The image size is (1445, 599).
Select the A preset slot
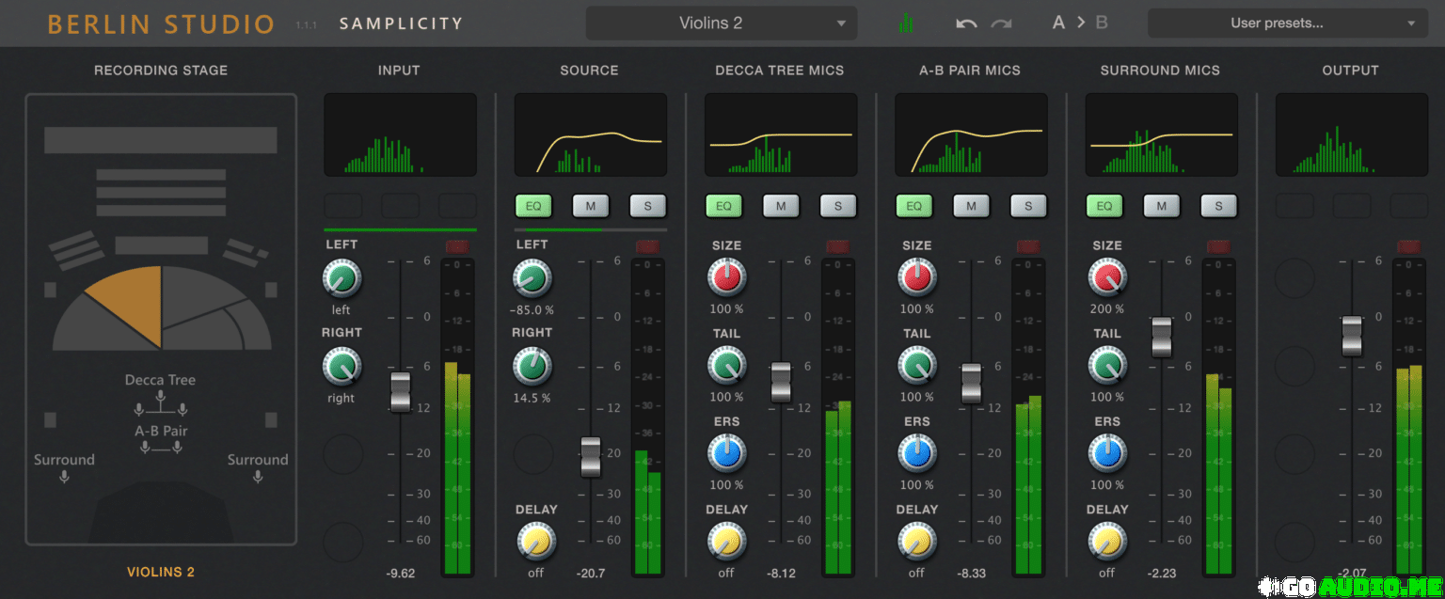pyautogui.click(x=1058, y=23)
